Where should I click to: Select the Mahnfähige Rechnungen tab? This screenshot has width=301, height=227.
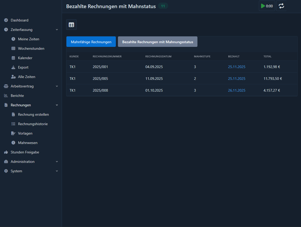91,42
